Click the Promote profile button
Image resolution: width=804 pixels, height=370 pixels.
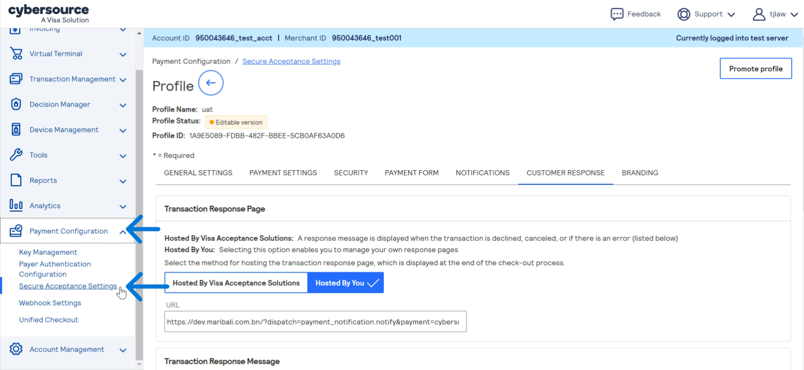coord(755,69)
